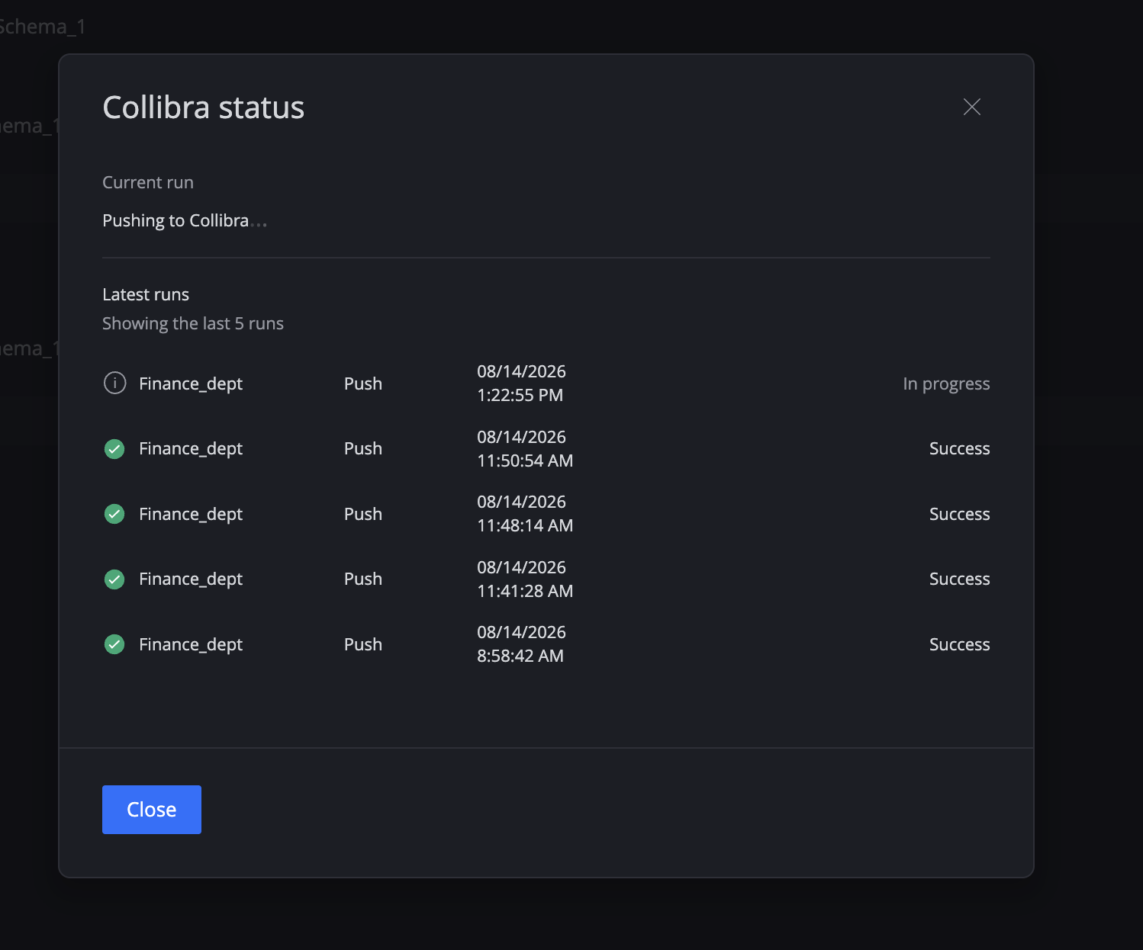Click Finance_dept in the 8:58:42 AM row
Viewport: 1143px width, 950px height.
191,644
